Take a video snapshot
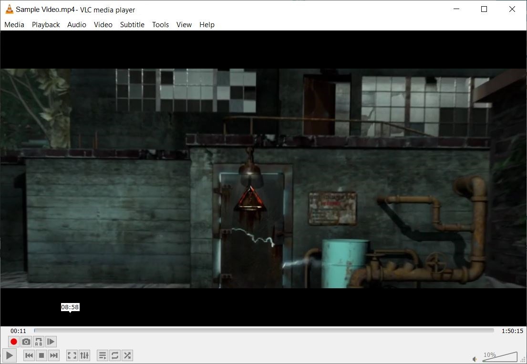The height and width of the screenshot is (364, 527). pos(26,342)
